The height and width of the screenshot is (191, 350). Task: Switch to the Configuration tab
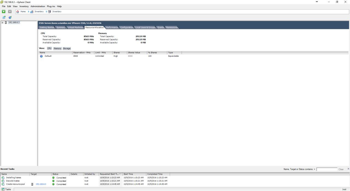(127, 27)
